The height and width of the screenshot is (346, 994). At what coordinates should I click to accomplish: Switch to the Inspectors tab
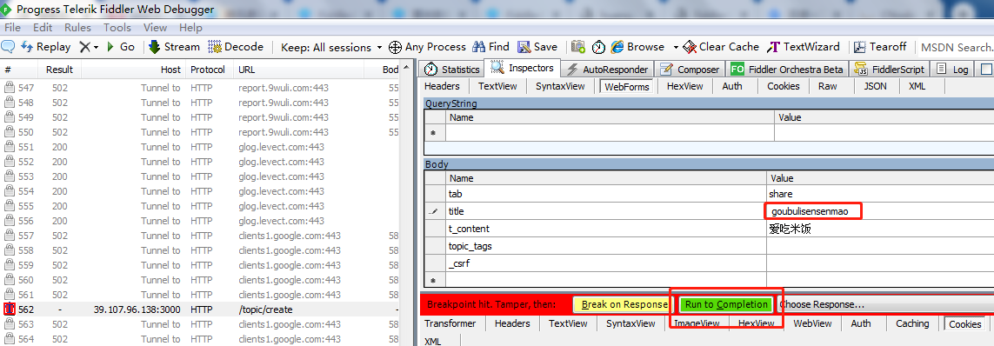pos(523,68)
